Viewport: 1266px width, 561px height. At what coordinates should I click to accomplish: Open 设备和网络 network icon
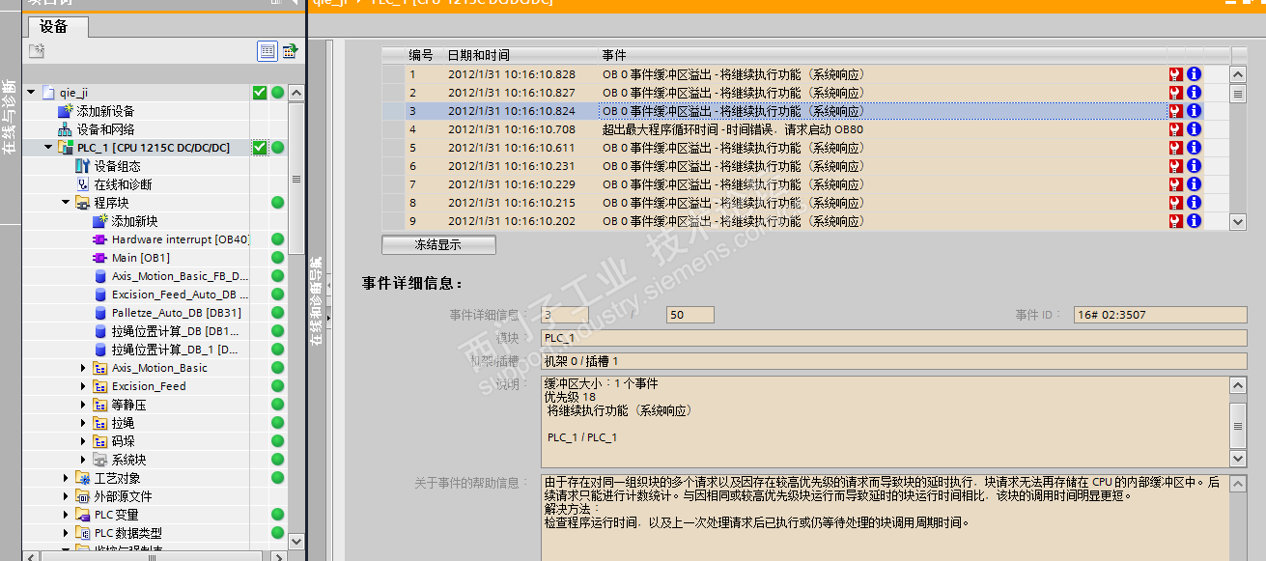pos(66,129)
